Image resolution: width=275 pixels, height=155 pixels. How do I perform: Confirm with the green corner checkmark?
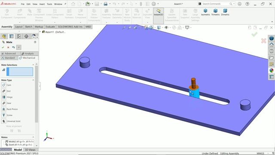pyautogui.click(x=254, y=34)
